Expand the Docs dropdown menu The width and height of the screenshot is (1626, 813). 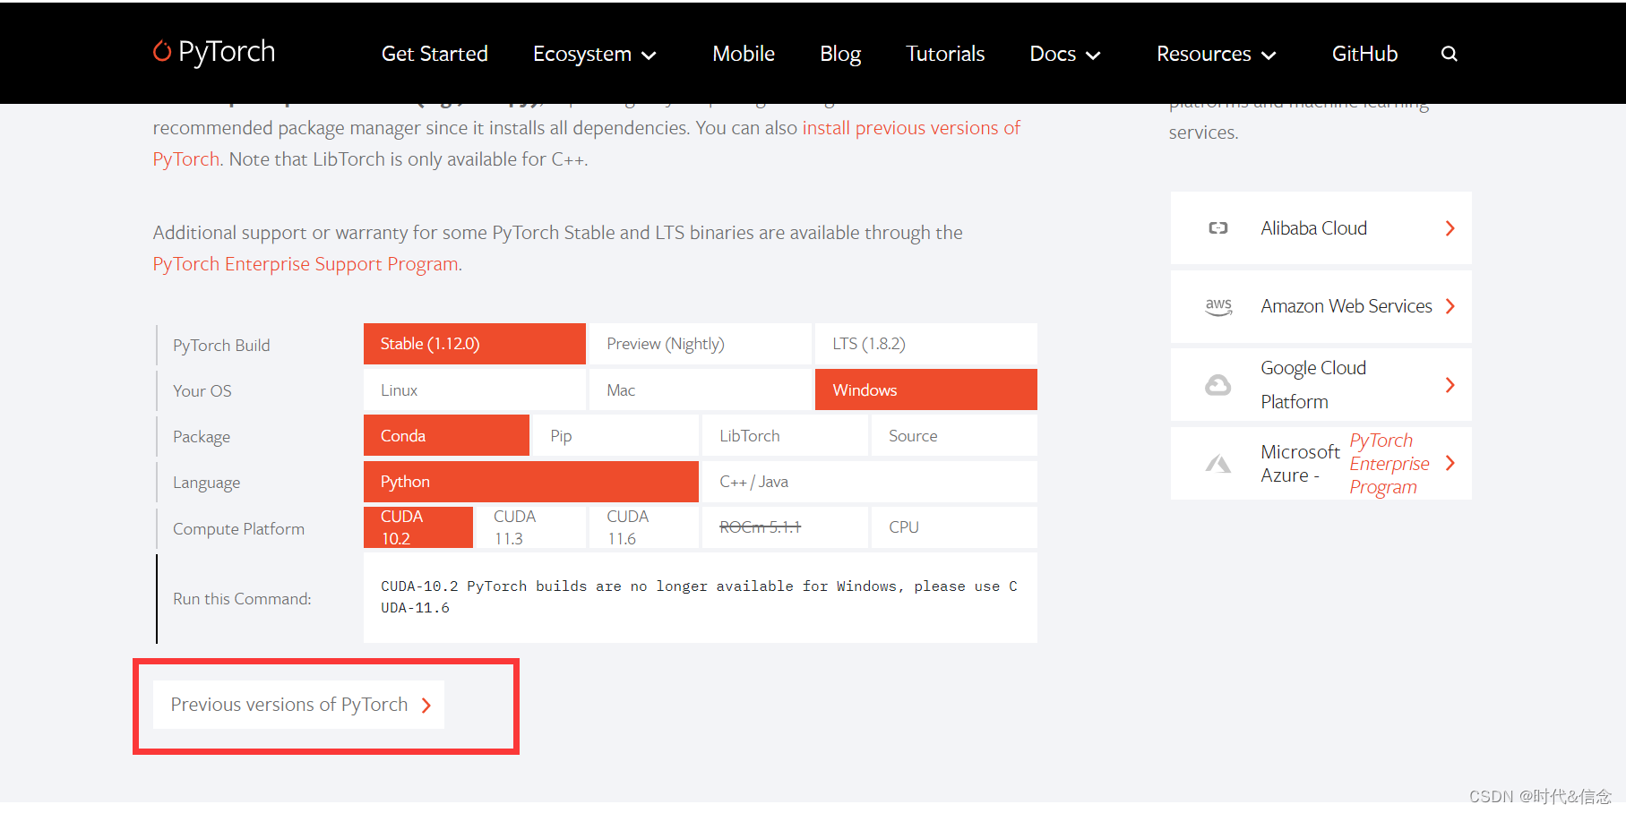(x=1064, y=54)
